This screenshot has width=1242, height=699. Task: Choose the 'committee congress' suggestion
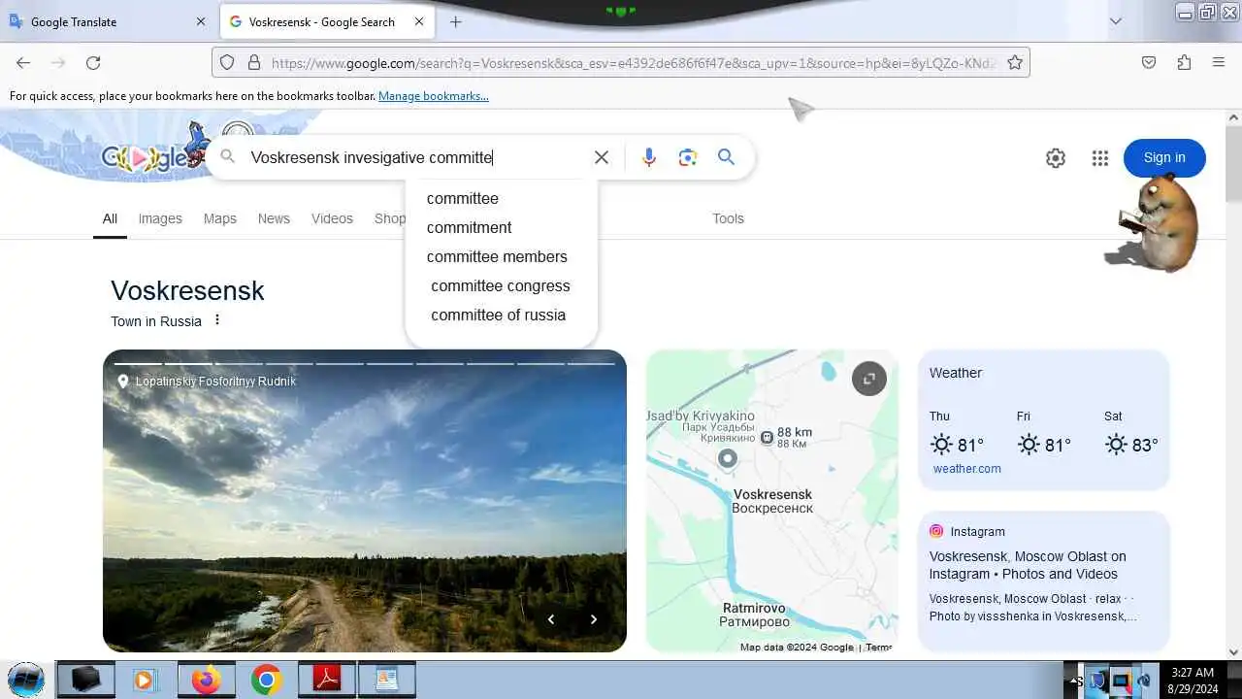[501, 285]
